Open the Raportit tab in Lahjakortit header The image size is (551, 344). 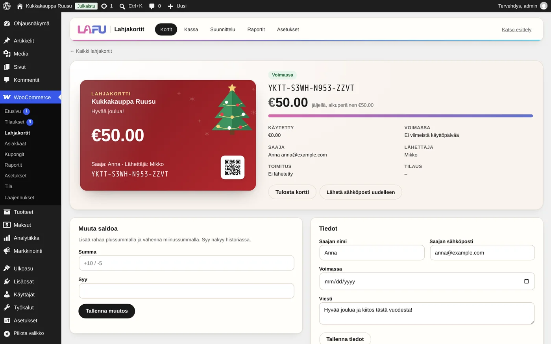pyautogui.click(x=256, y=29)
